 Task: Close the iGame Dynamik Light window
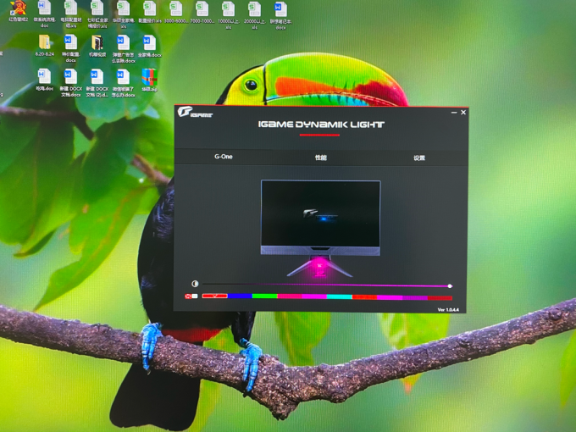click(x=463, y=113)
